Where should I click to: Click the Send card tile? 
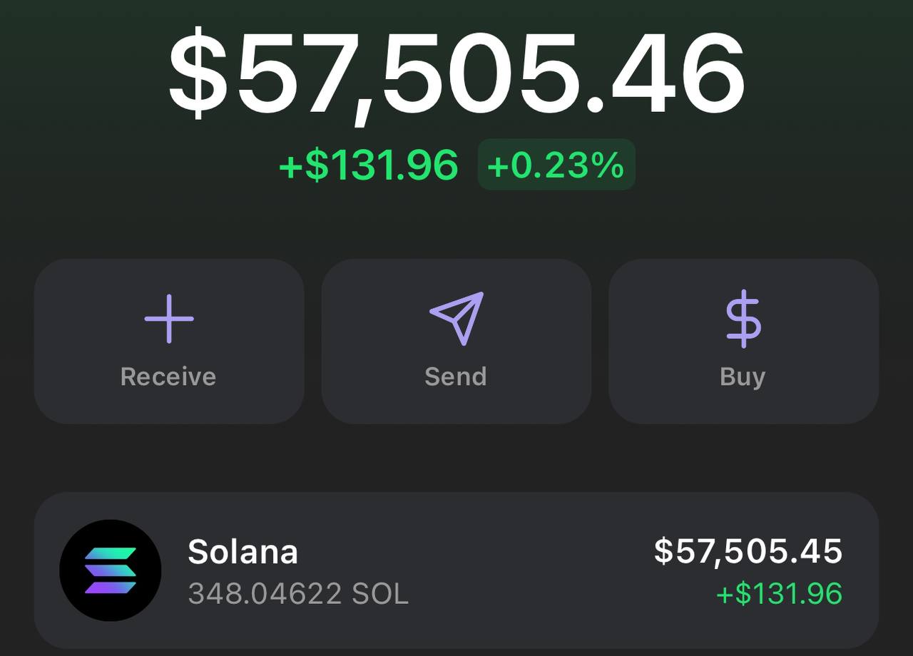pyautogui.click(x=456, y=341)
